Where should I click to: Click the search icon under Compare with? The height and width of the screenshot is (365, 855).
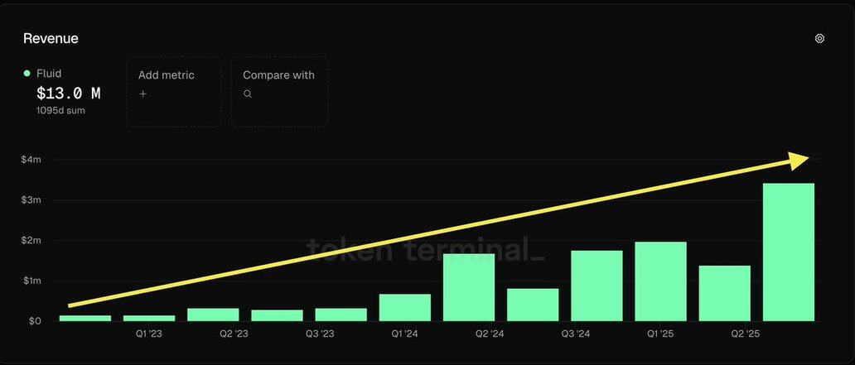coord(247,94)
